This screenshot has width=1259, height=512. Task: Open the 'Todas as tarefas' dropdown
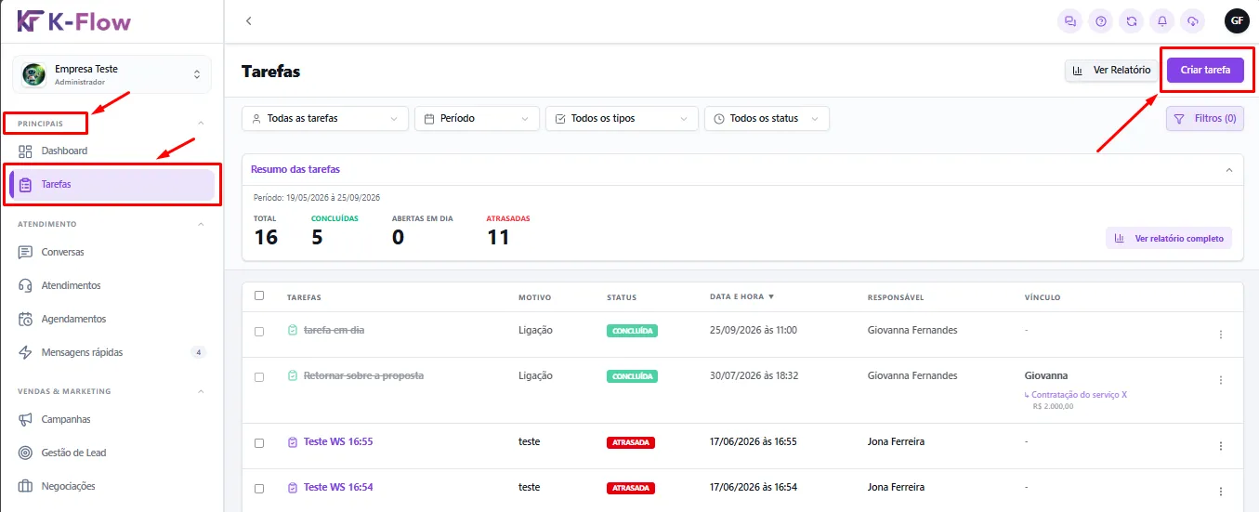pos(325,119)
